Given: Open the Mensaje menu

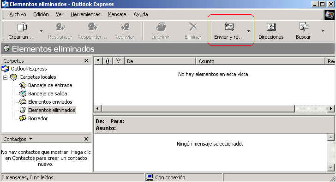Looking at the screenshot, I should coord(117,15).
